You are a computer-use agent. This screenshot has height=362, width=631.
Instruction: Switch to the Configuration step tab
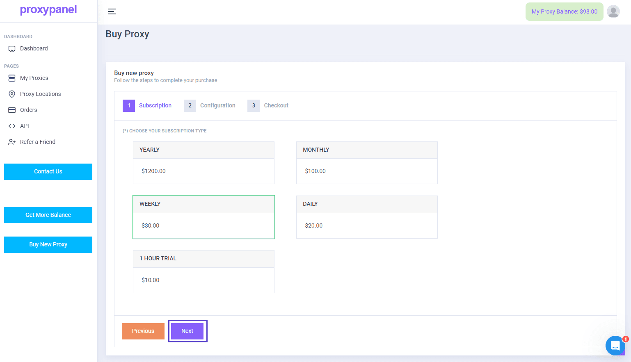tap(210, 106)
